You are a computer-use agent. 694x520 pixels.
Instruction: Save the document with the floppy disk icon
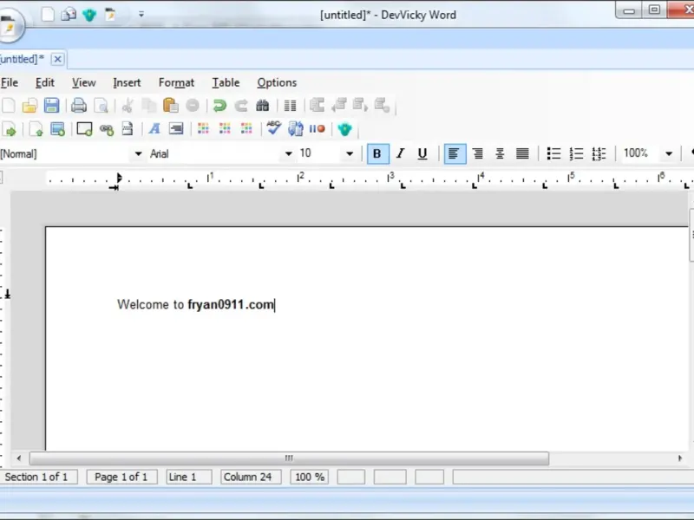tap(51, 106)
